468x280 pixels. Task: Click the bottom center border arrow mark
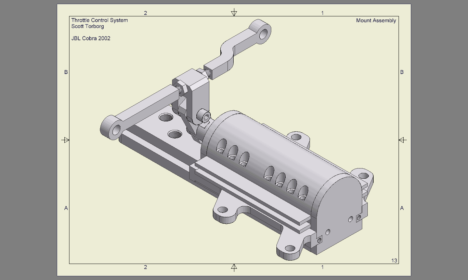pos(234,267)
